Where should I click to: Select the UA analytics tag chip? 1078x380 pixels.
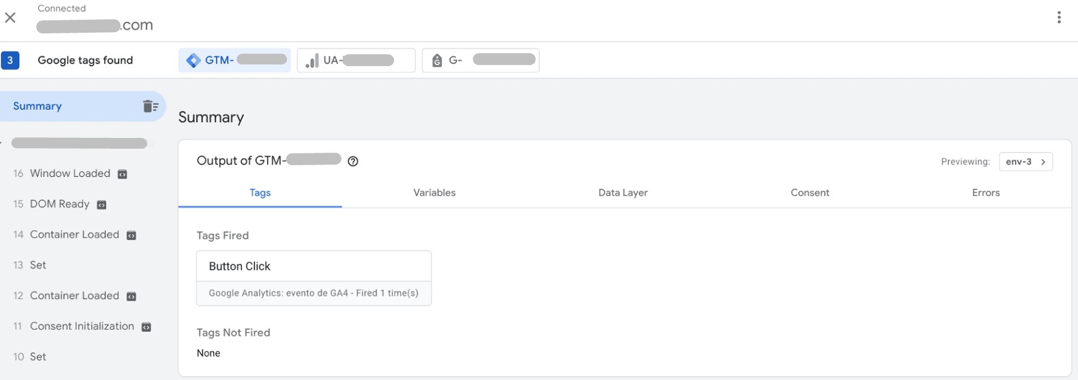(356, 60)
